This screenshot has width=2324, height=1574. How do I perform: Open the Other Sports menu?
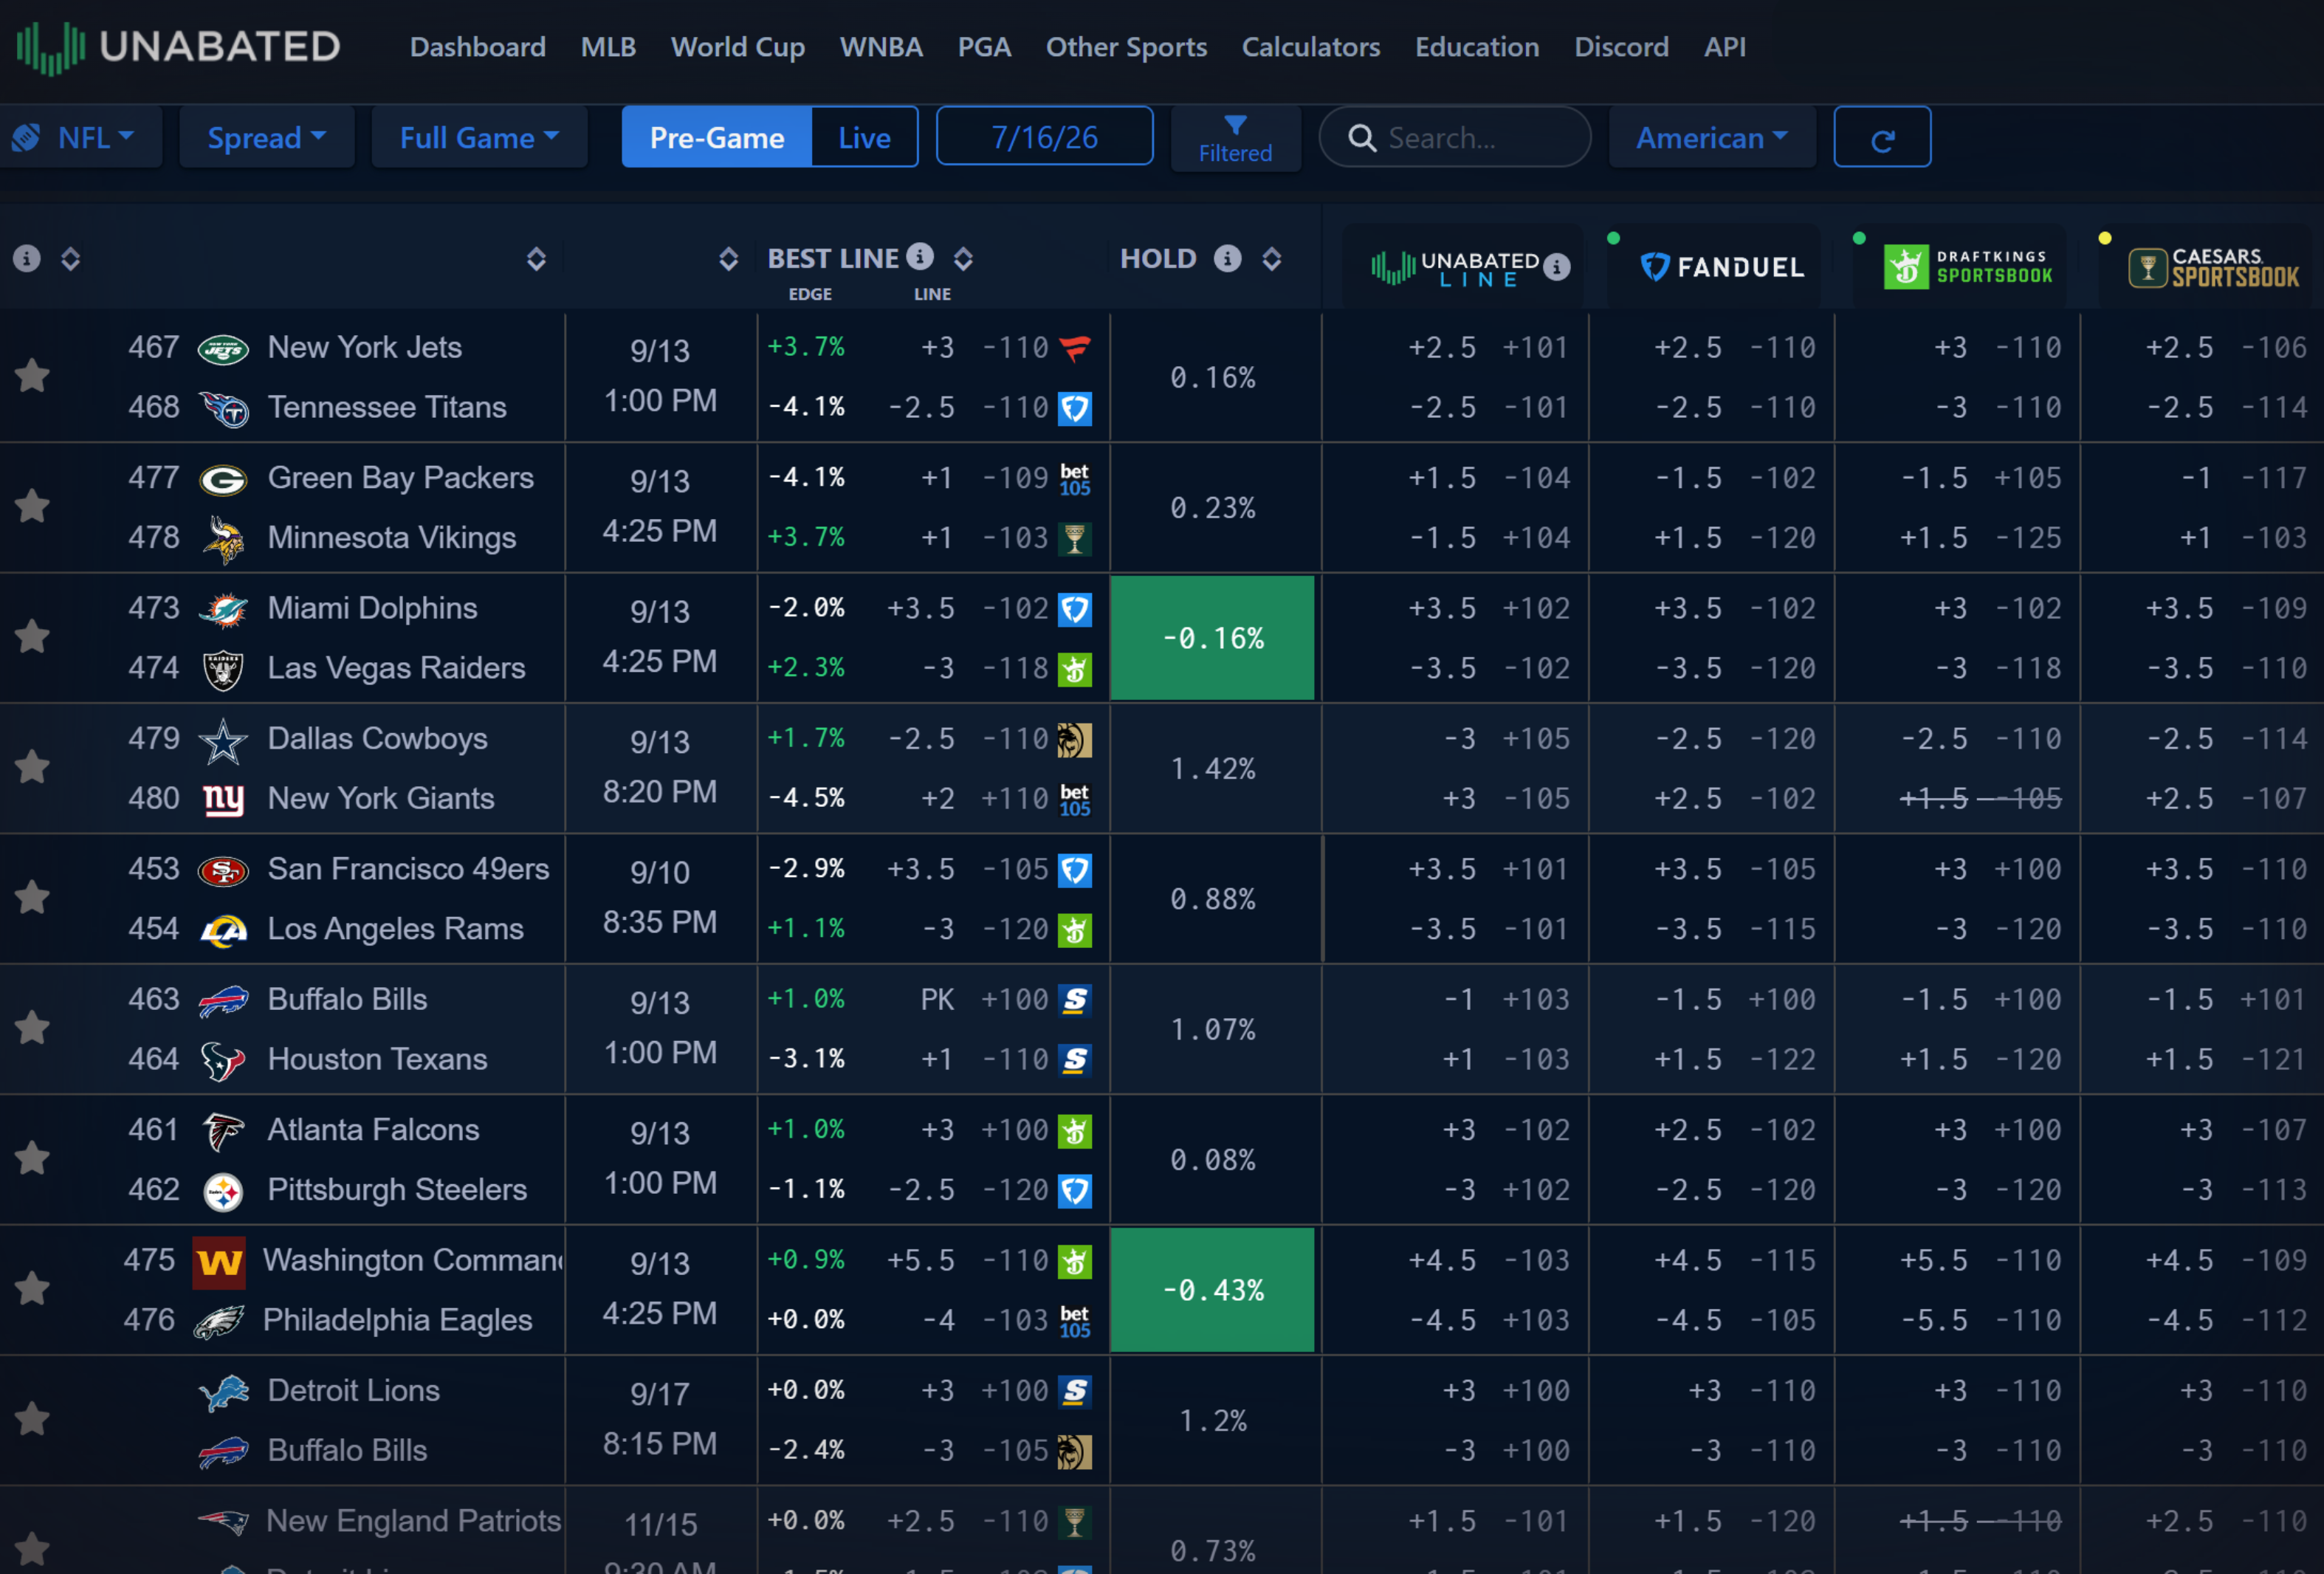tap(1126, 47)
